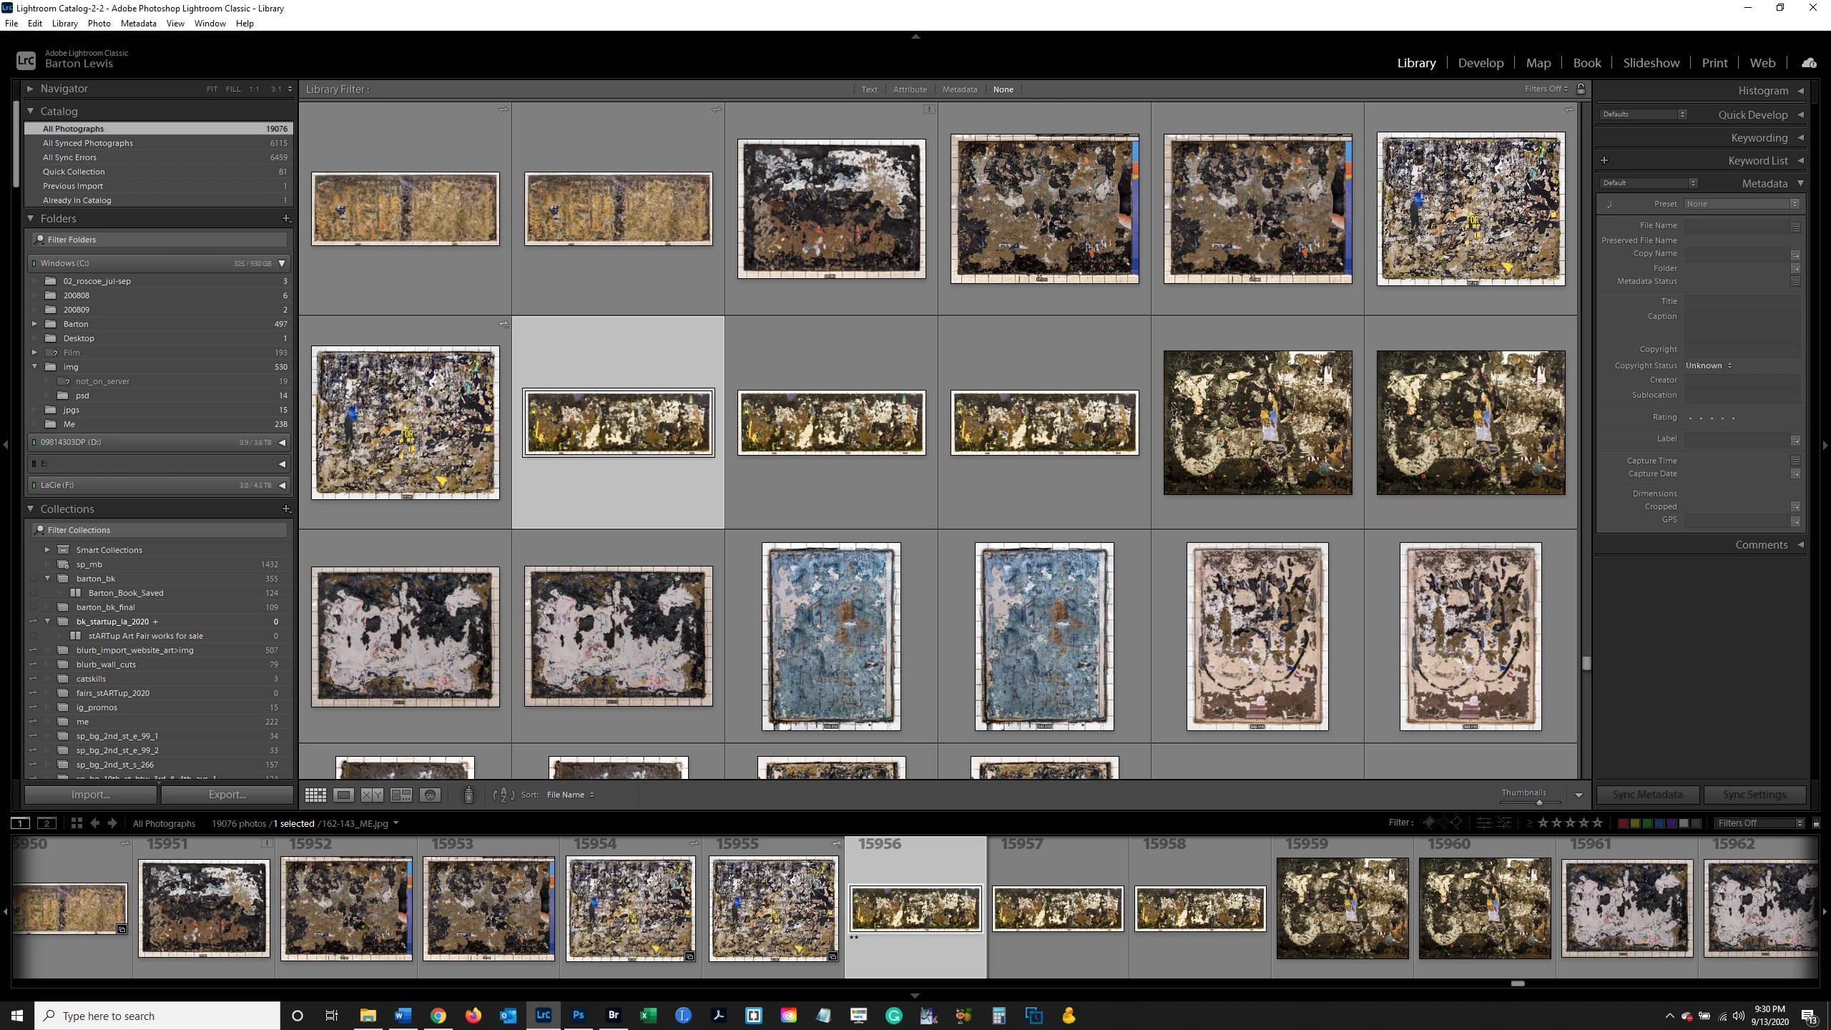Expand the Navigator panel
Image resolution: width=1831 pixels, height=1030 pixels.
tap(30, 89)
